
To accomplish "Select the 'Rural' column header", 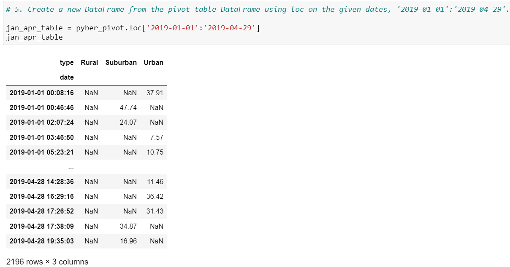I will tap(89, 62).
